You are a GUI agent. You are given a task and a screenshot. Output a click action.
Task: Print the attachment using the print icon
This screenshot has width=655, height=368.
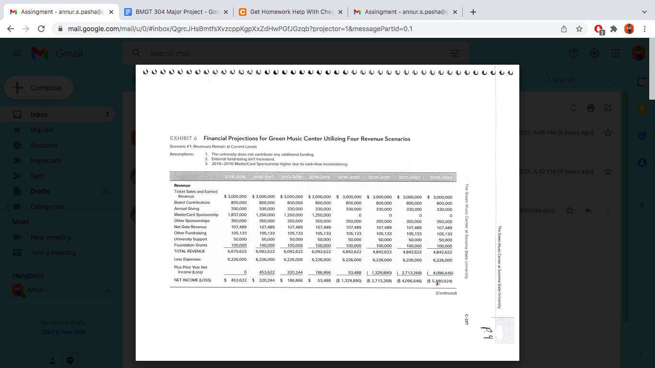tap(591, 108)
